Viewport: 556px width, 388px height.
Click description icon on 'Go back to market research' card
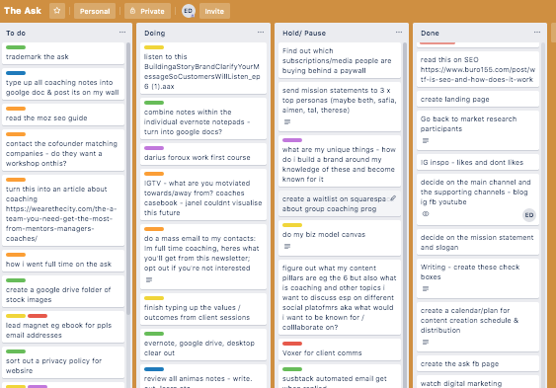(426, 140)
